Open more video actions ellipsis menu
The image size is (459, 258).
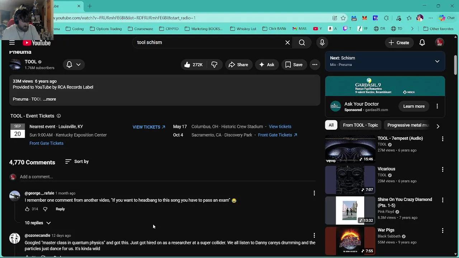point(315,64)
